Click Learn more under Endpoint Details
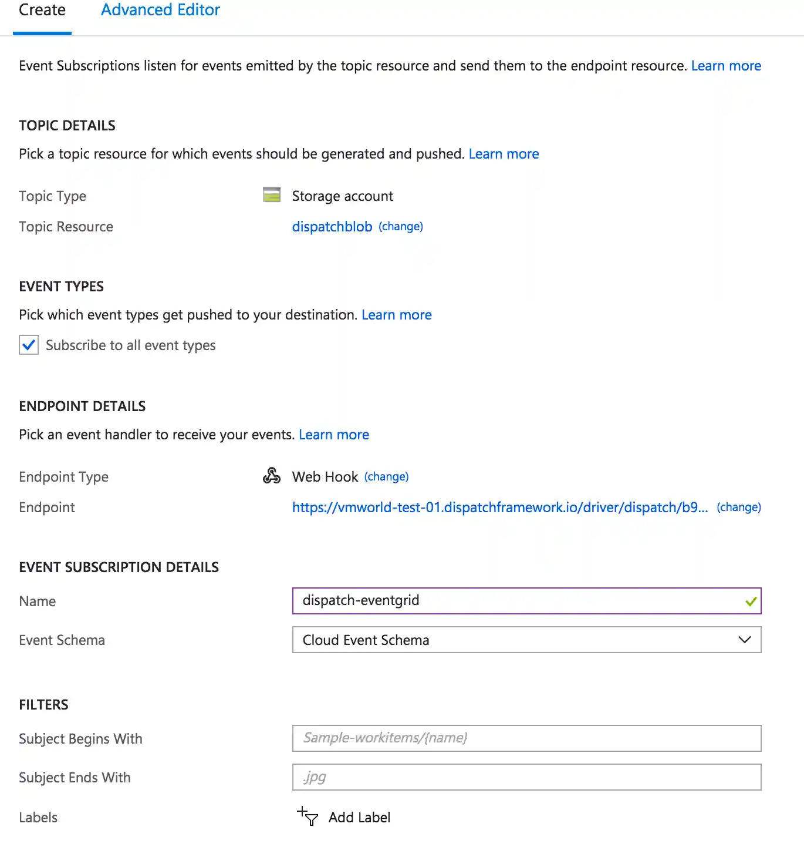Screen dimensions: 804x847 pos(333,435)
